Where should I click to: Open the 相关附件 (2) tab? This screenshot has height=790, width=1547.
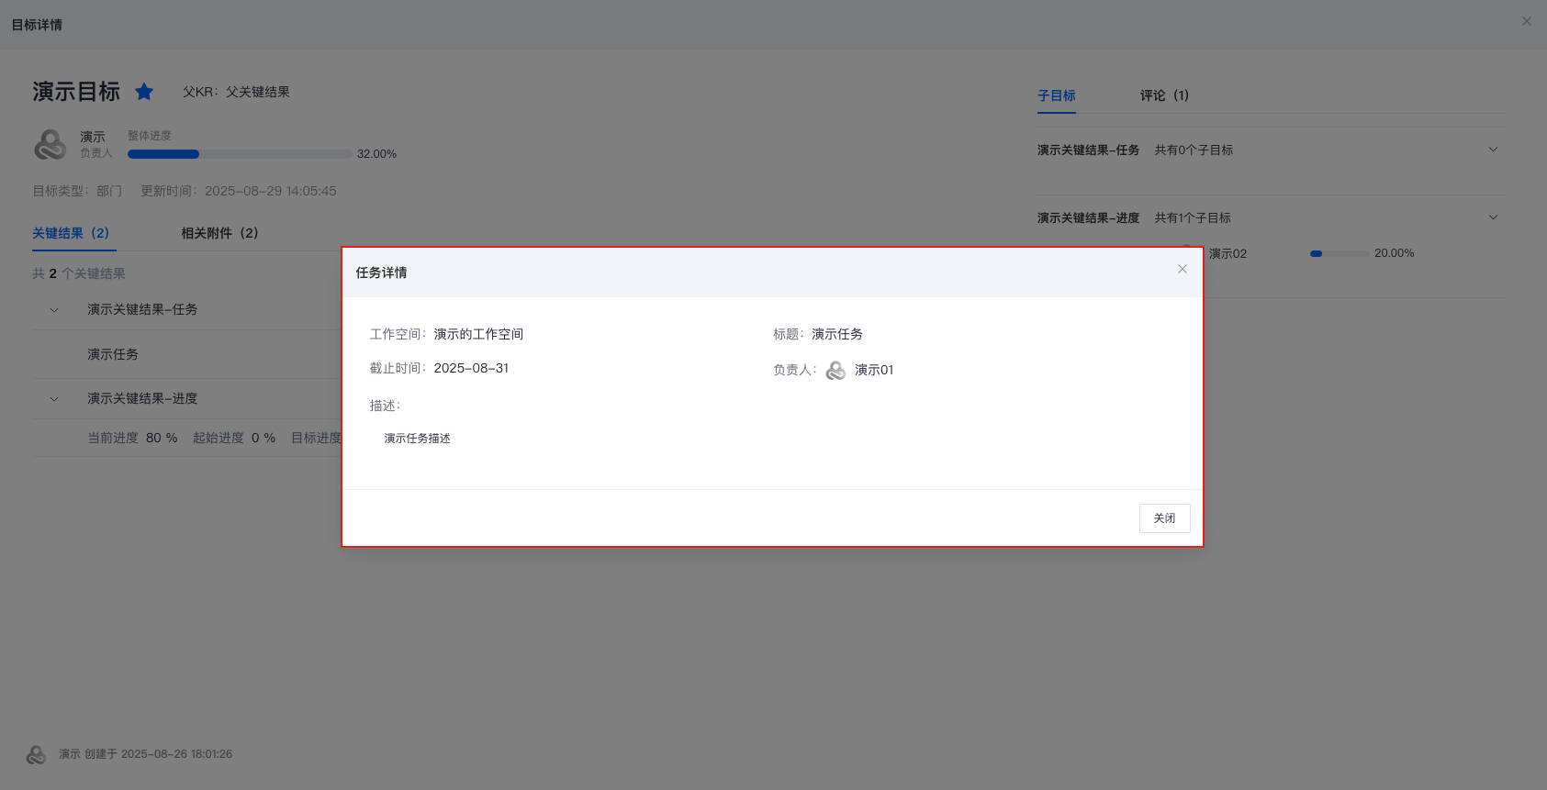point(219,233)
